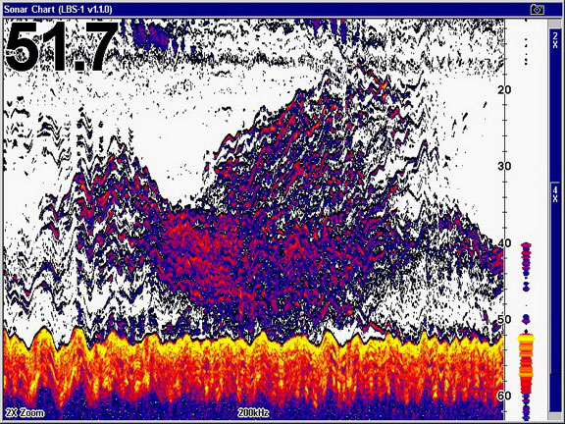Screen dimensions: 565x424
Task: Click the 20 depth scale marker
Action: point(505,89)
